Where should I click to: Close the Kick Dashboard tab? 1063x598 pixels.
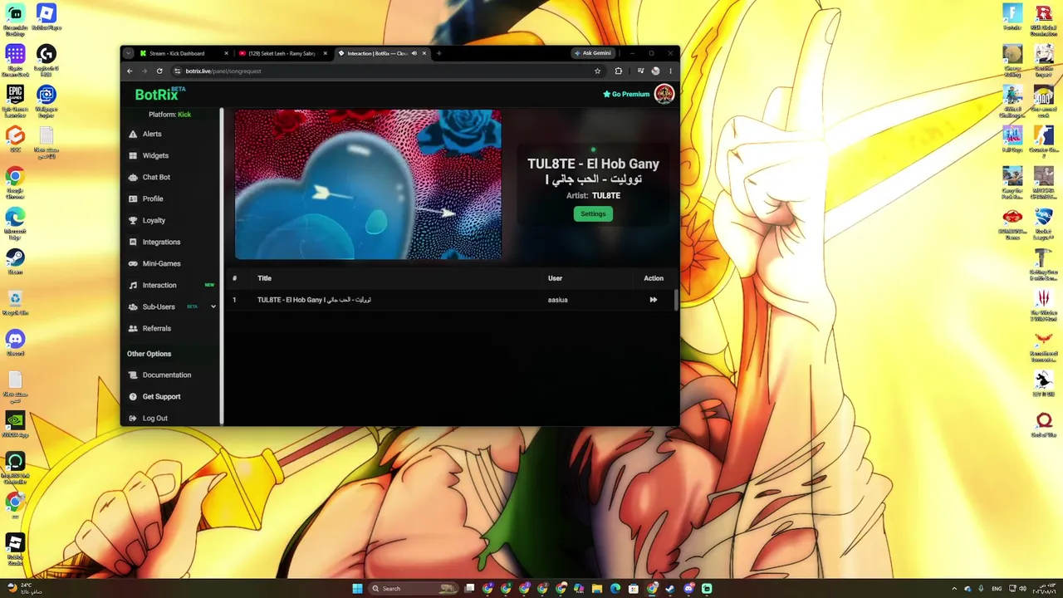click(226, 53)
